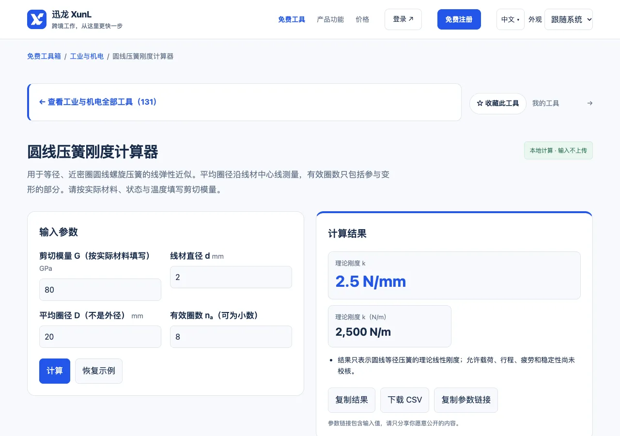Focus the 有效圈数 input field
620x436 pixels.
click(231, 337)
